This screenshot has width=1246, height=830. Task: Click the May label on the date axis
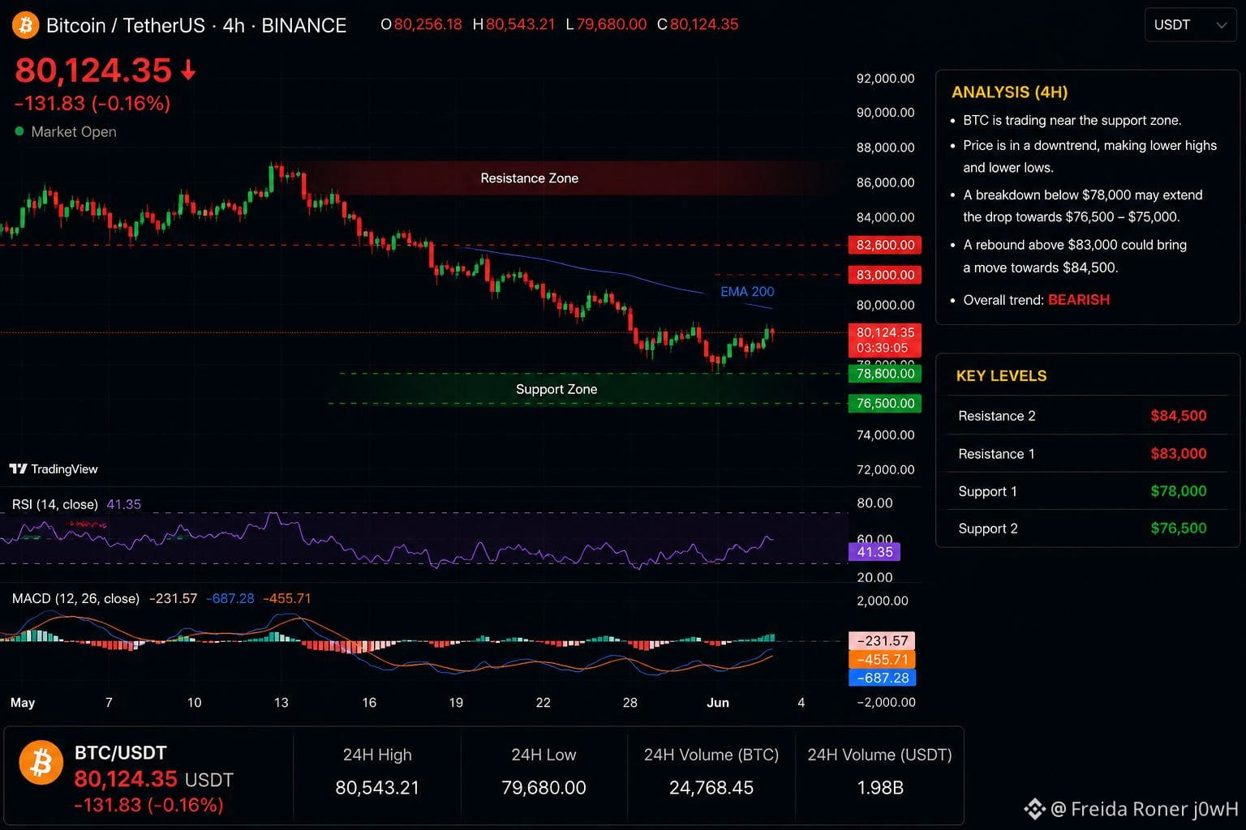click(23, 703)
